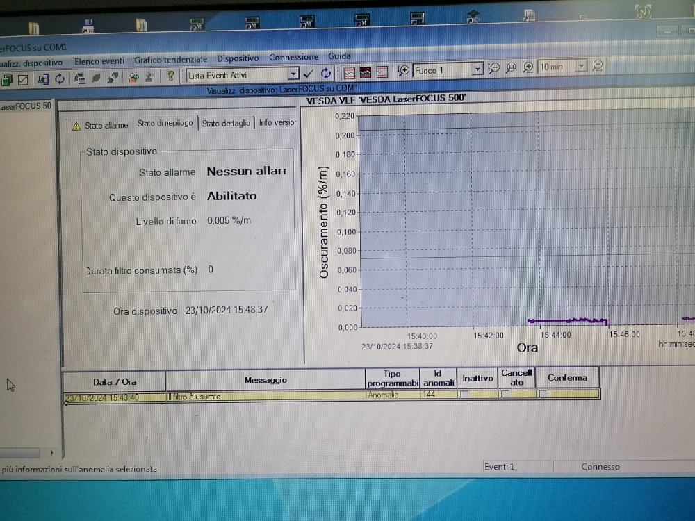
Task: Select the message 'Il filtro è usurato'
Action: tap(194, 397)
